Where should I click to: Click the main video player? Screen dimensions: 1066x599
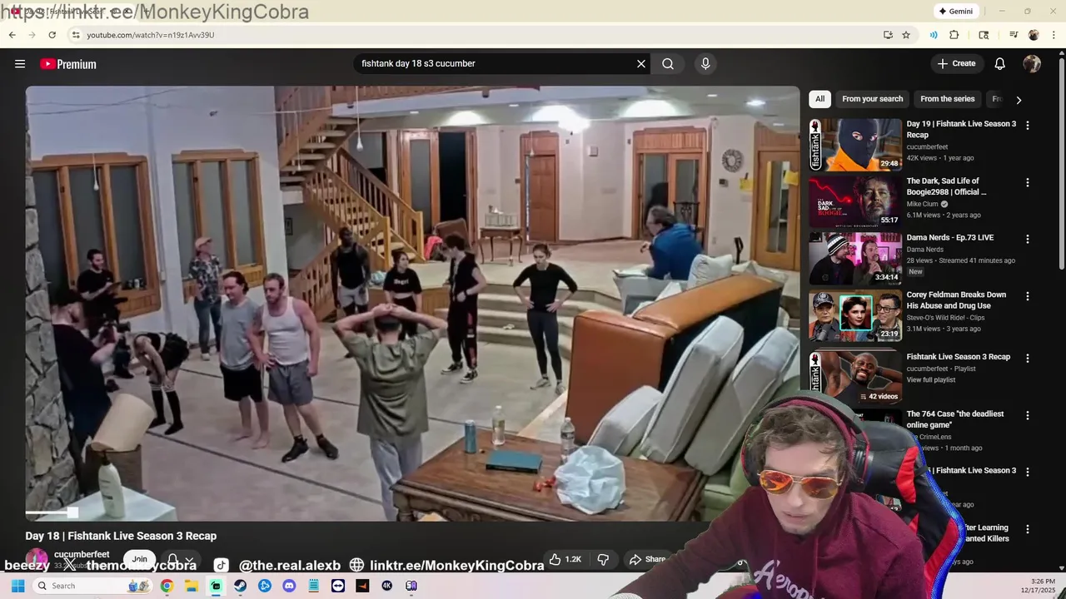click(x=412, y=303)
